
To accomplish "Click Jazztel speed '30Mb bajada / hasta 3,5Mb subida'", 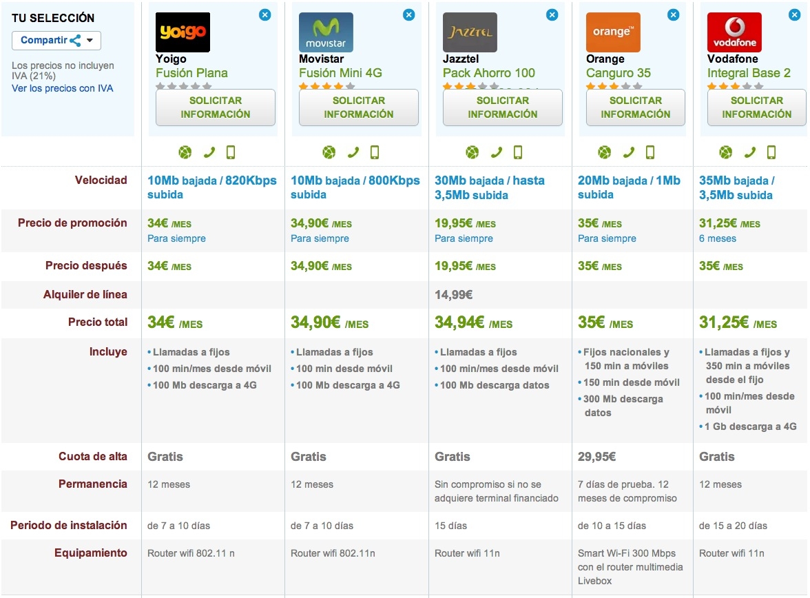I will [x=490, y=187].
